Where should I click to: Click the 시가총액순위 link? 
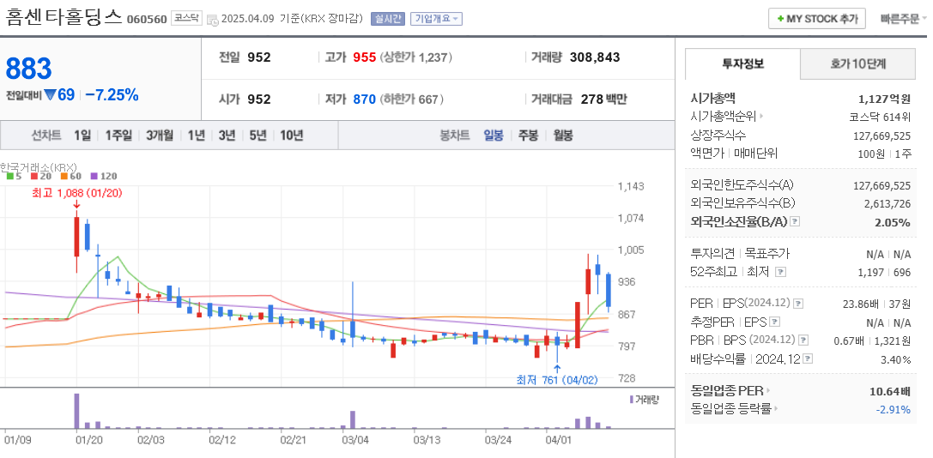point(724,118)
